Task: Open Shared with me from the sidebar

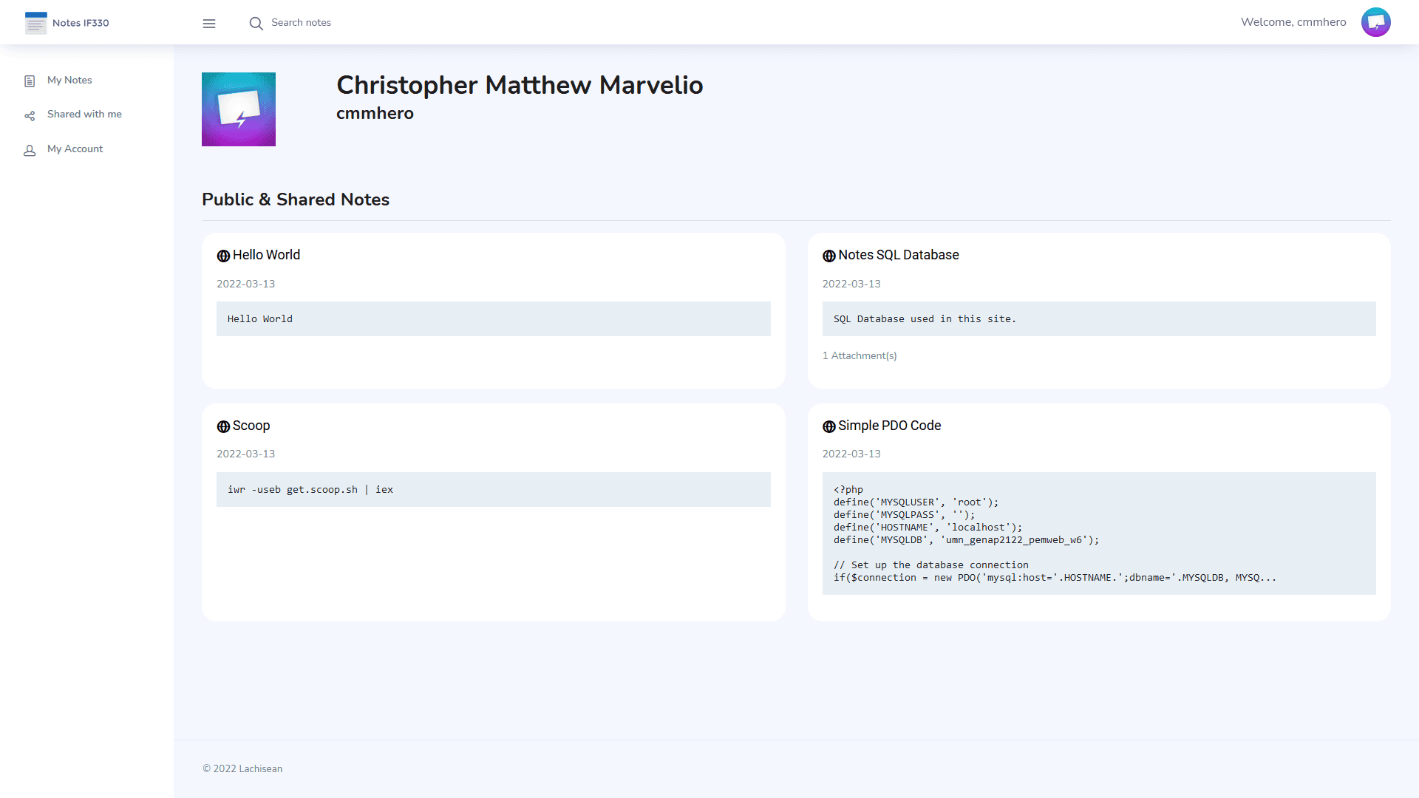Action: pos(84,115)
